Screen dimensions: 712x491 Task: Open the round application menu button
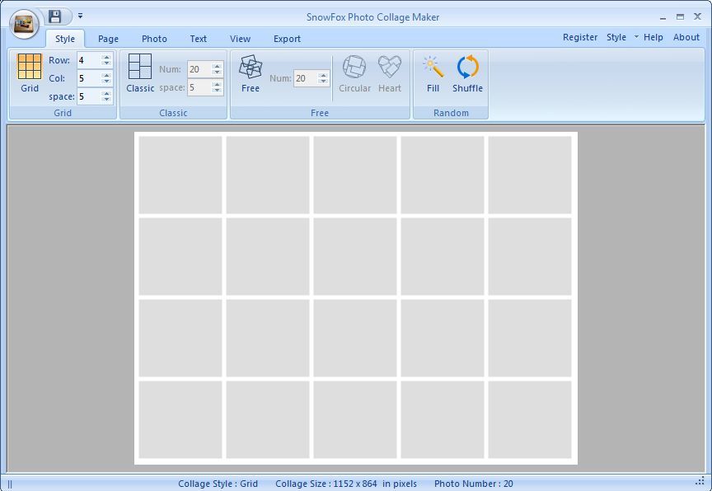click(x=24, y=25)
